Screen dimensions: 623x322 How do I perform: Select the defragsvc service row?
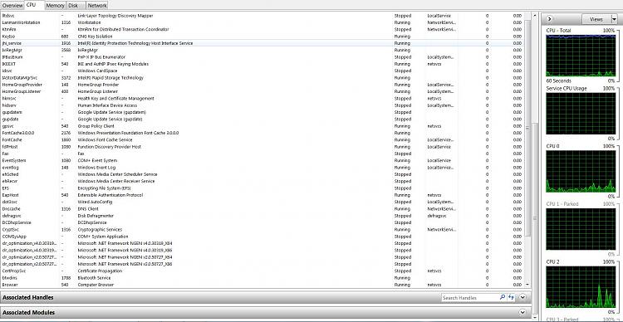pyautogui.click(x=262, y=216)
